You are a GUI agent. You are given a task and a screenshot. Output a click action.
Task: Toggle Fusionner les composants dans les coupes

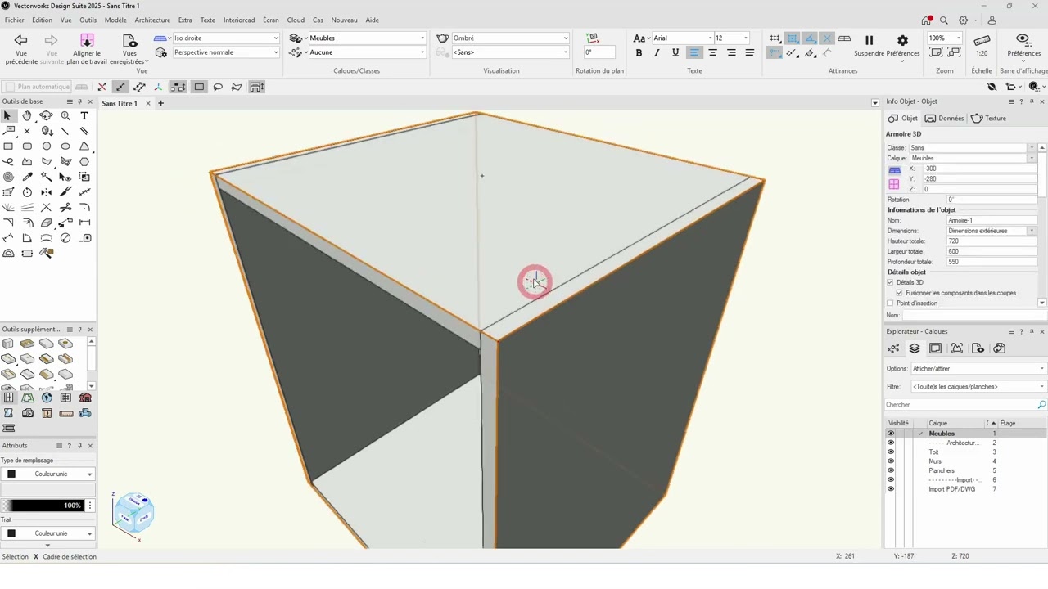pos(899,293)
